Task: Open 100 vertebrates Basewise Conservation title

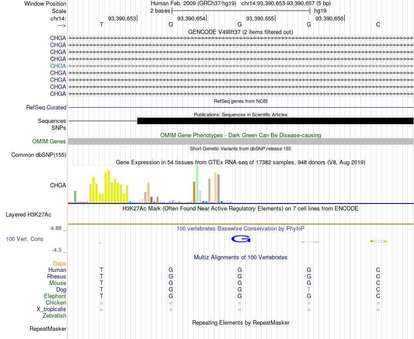Action: pos(240,229)
